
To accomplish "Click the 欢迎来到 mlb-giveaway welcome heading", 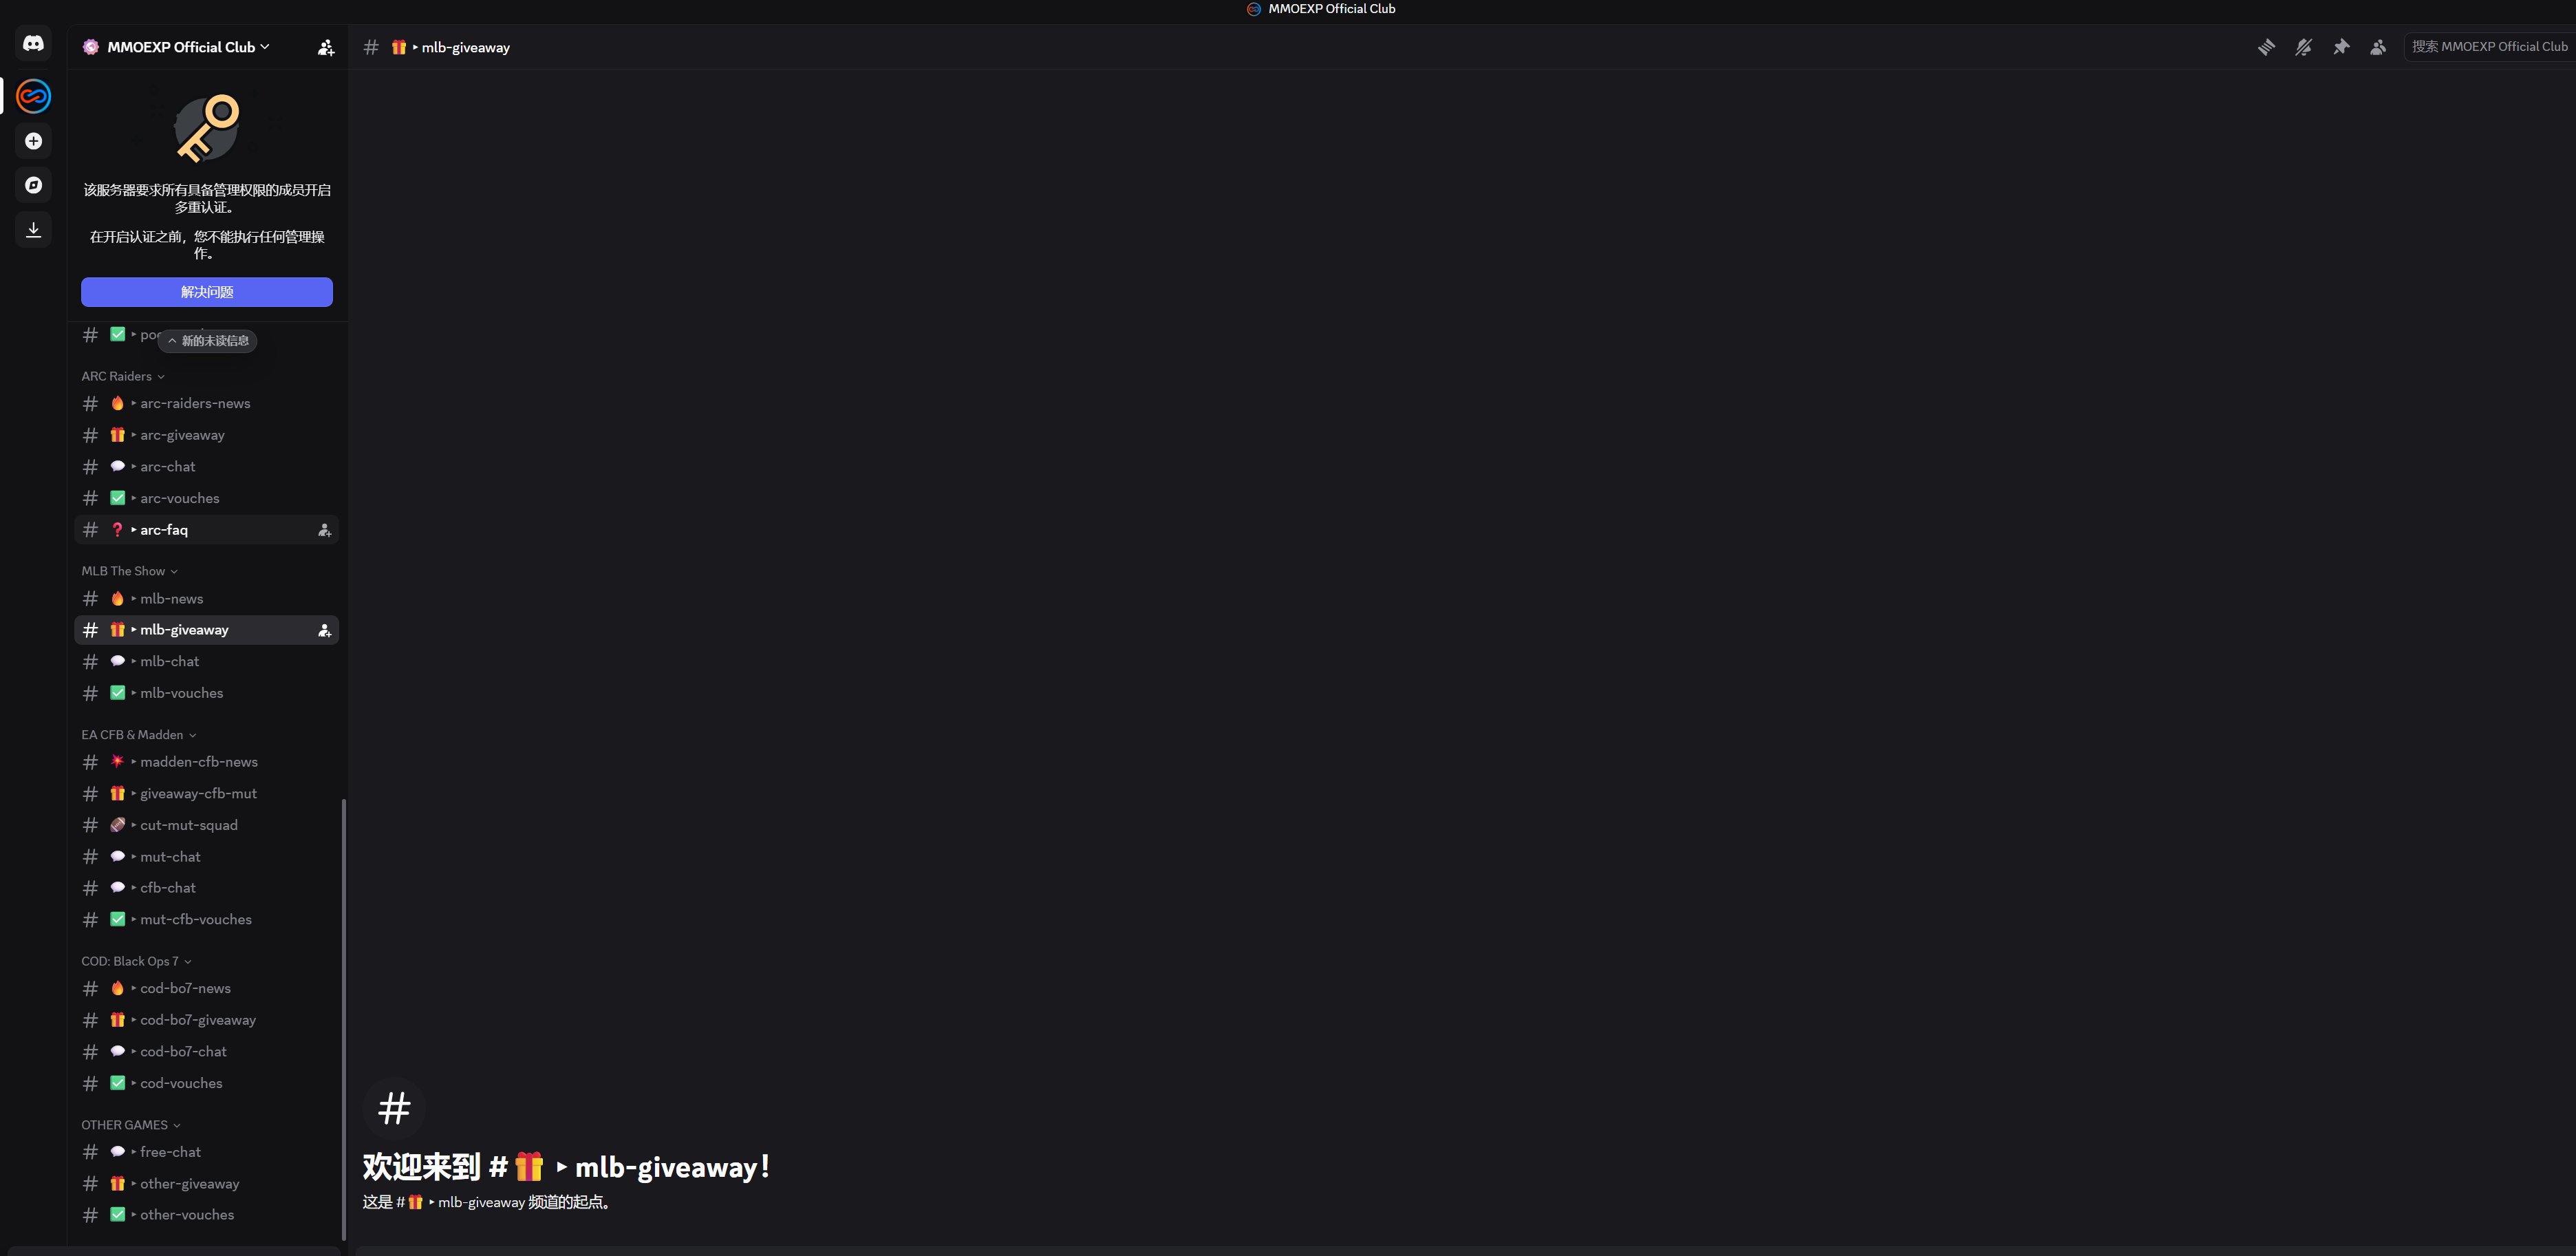I will coord(567,1167).
